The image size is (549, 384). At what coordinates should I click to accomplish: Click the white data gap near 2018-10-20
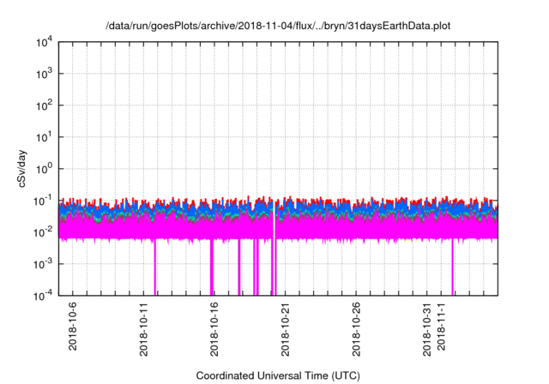[x=274, y=220]
